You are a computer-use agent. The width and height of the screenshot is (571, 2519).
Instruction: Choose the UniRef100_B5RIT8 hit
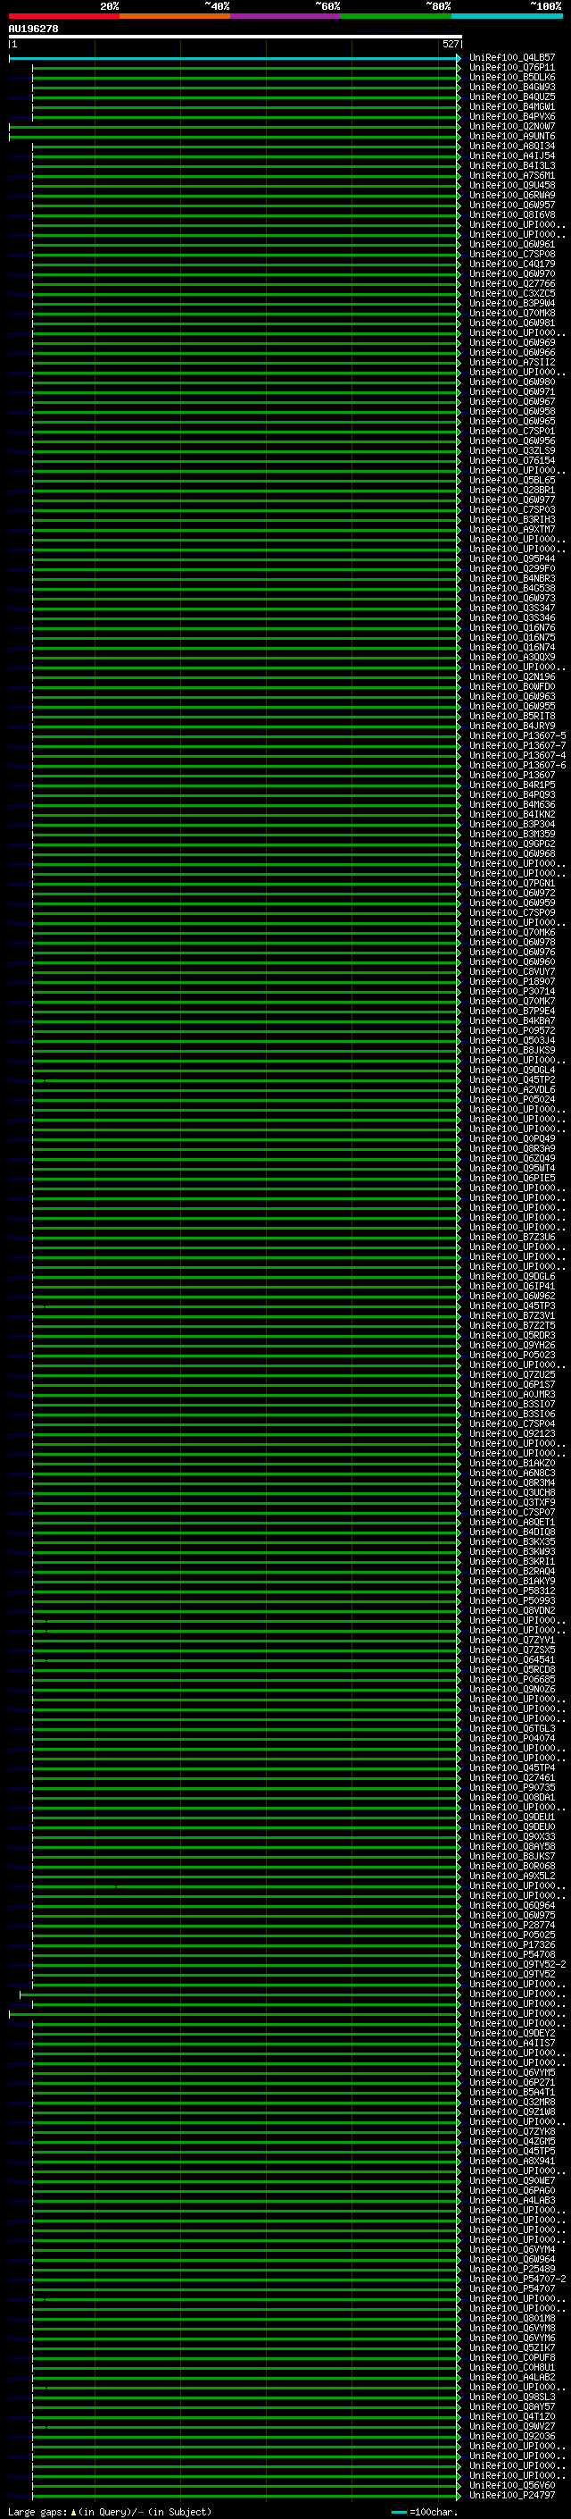click(512, 716)
